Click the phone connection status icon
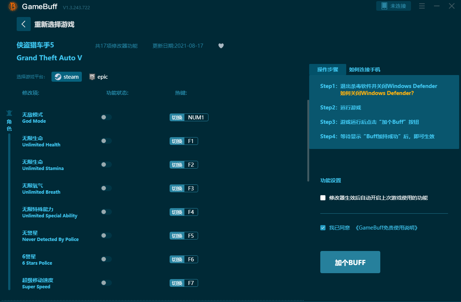Viewport: 461px width, 302px height. click(384, 6)
